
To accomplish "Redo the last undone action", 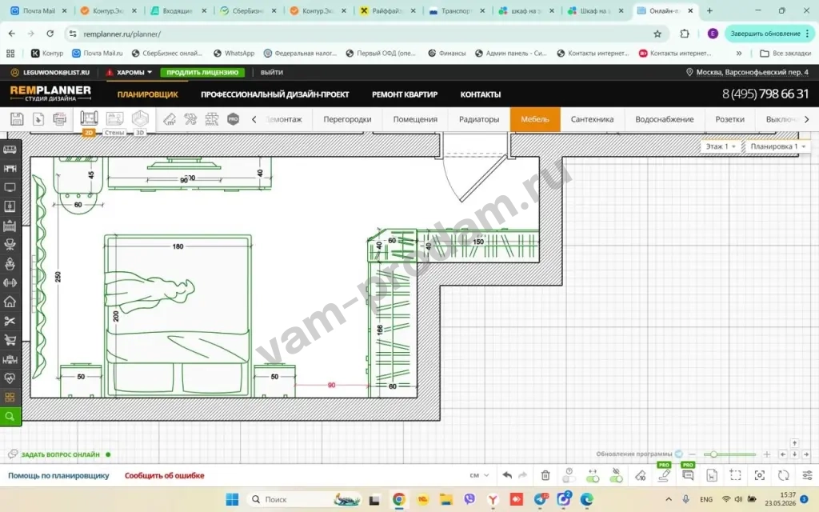I will [522, 475].
